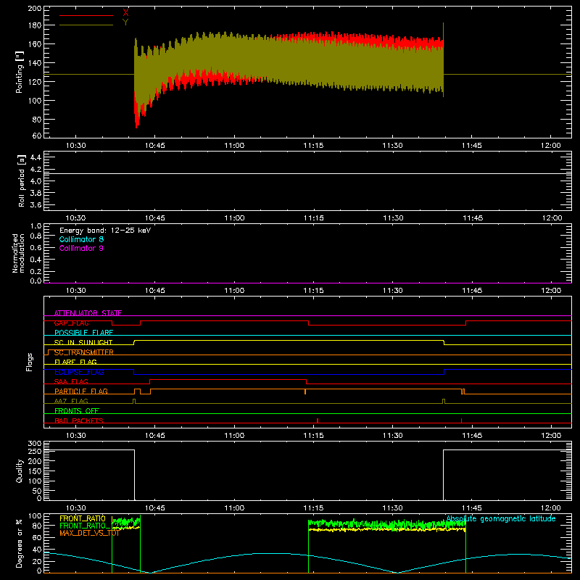Viewport: 580px width, 580px height.
Task: Click the Normalized modulation axis title
Action: click(x=17, y=253)
